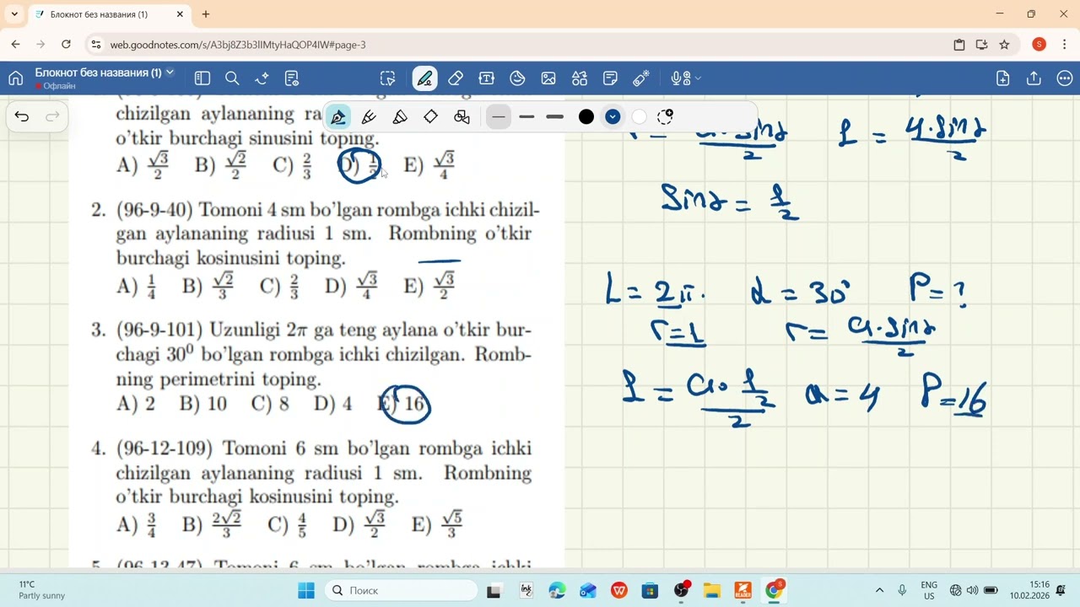The height and width of the screenshot is (607, 1080).
Task: Open a new browser tab
Action: coord(206,14)
